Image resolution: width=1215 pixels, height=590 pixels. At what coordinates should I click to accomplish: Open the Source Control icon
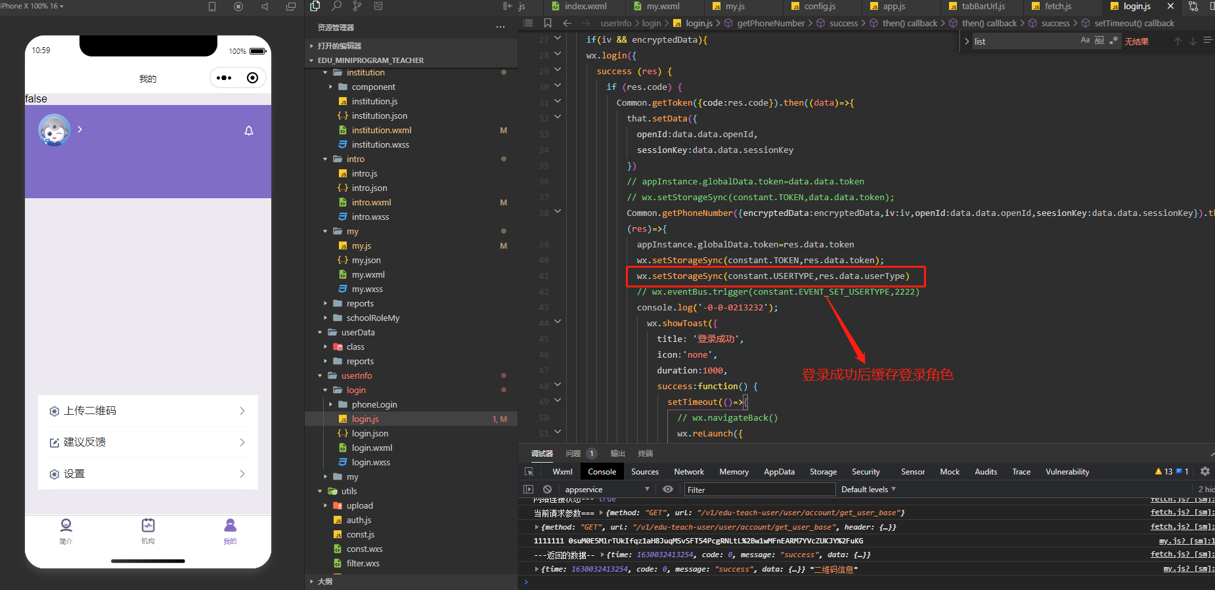(x=357, y=6)
